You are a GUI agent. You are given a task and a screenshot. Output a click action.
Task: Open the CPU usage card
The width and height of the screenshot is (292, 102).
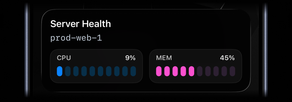pyautogui.click(x=96, y=66)
